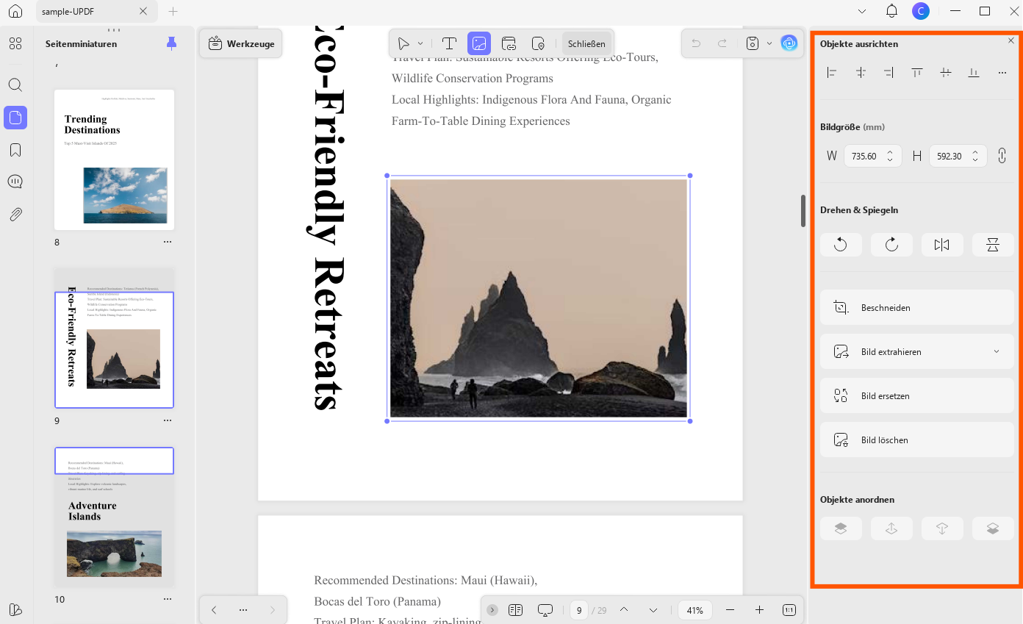Flip image horizontally
Image resolution: width=1023 pixels, height=624 pixels.
tap(942, 245)
